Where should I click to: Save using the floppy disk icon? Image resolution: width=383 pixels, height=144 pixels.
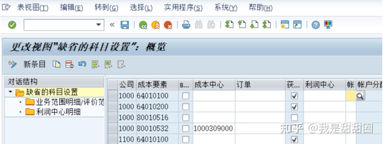(125, 25)
